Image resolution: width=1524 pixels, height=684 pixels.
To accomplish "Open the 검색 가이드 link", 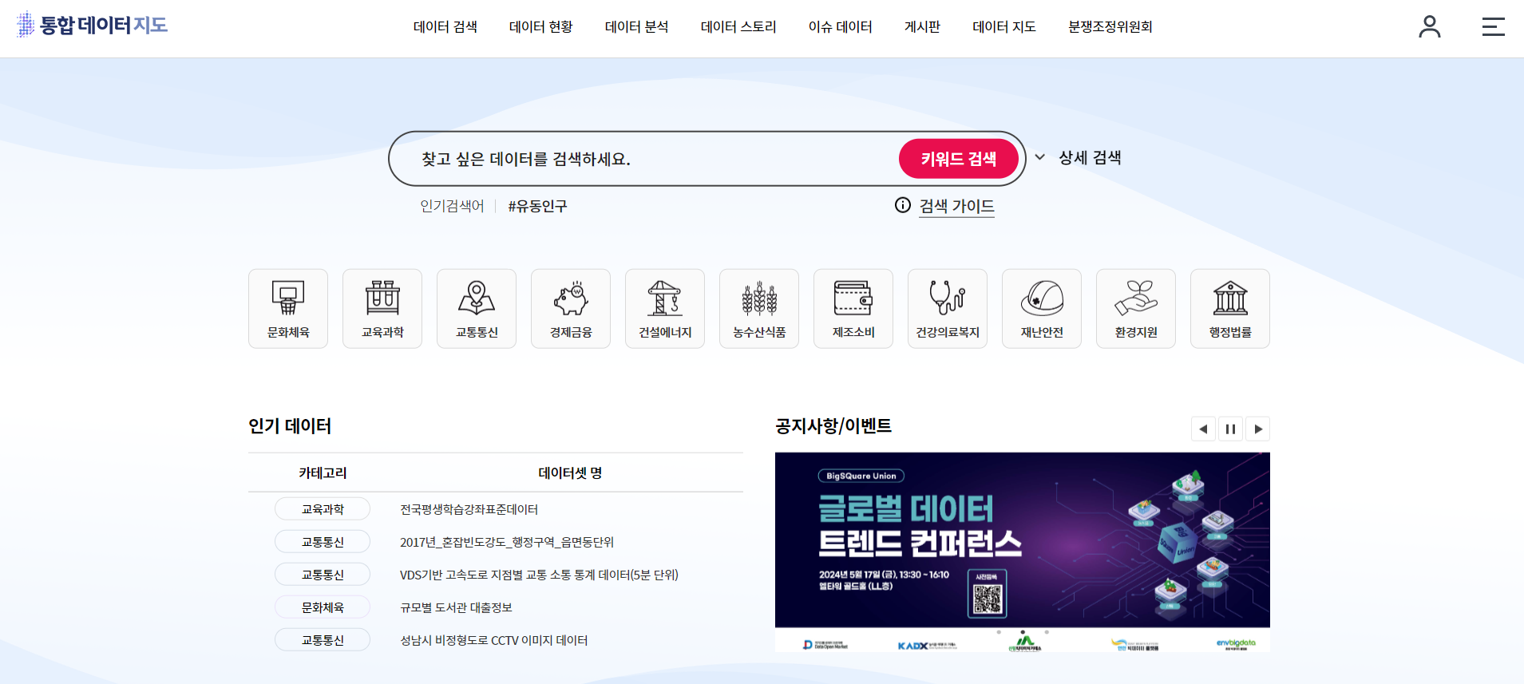I will pyautogui.click(x=956, y=206).
